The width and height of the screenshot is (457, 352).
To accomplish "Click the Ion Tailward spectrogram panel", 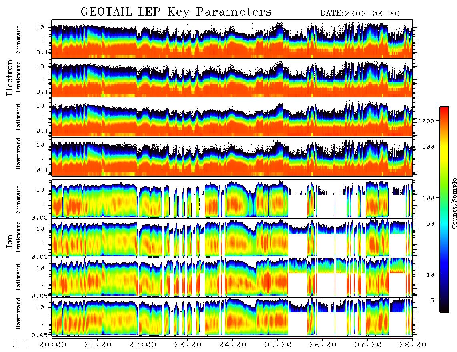I will point(232,278).
